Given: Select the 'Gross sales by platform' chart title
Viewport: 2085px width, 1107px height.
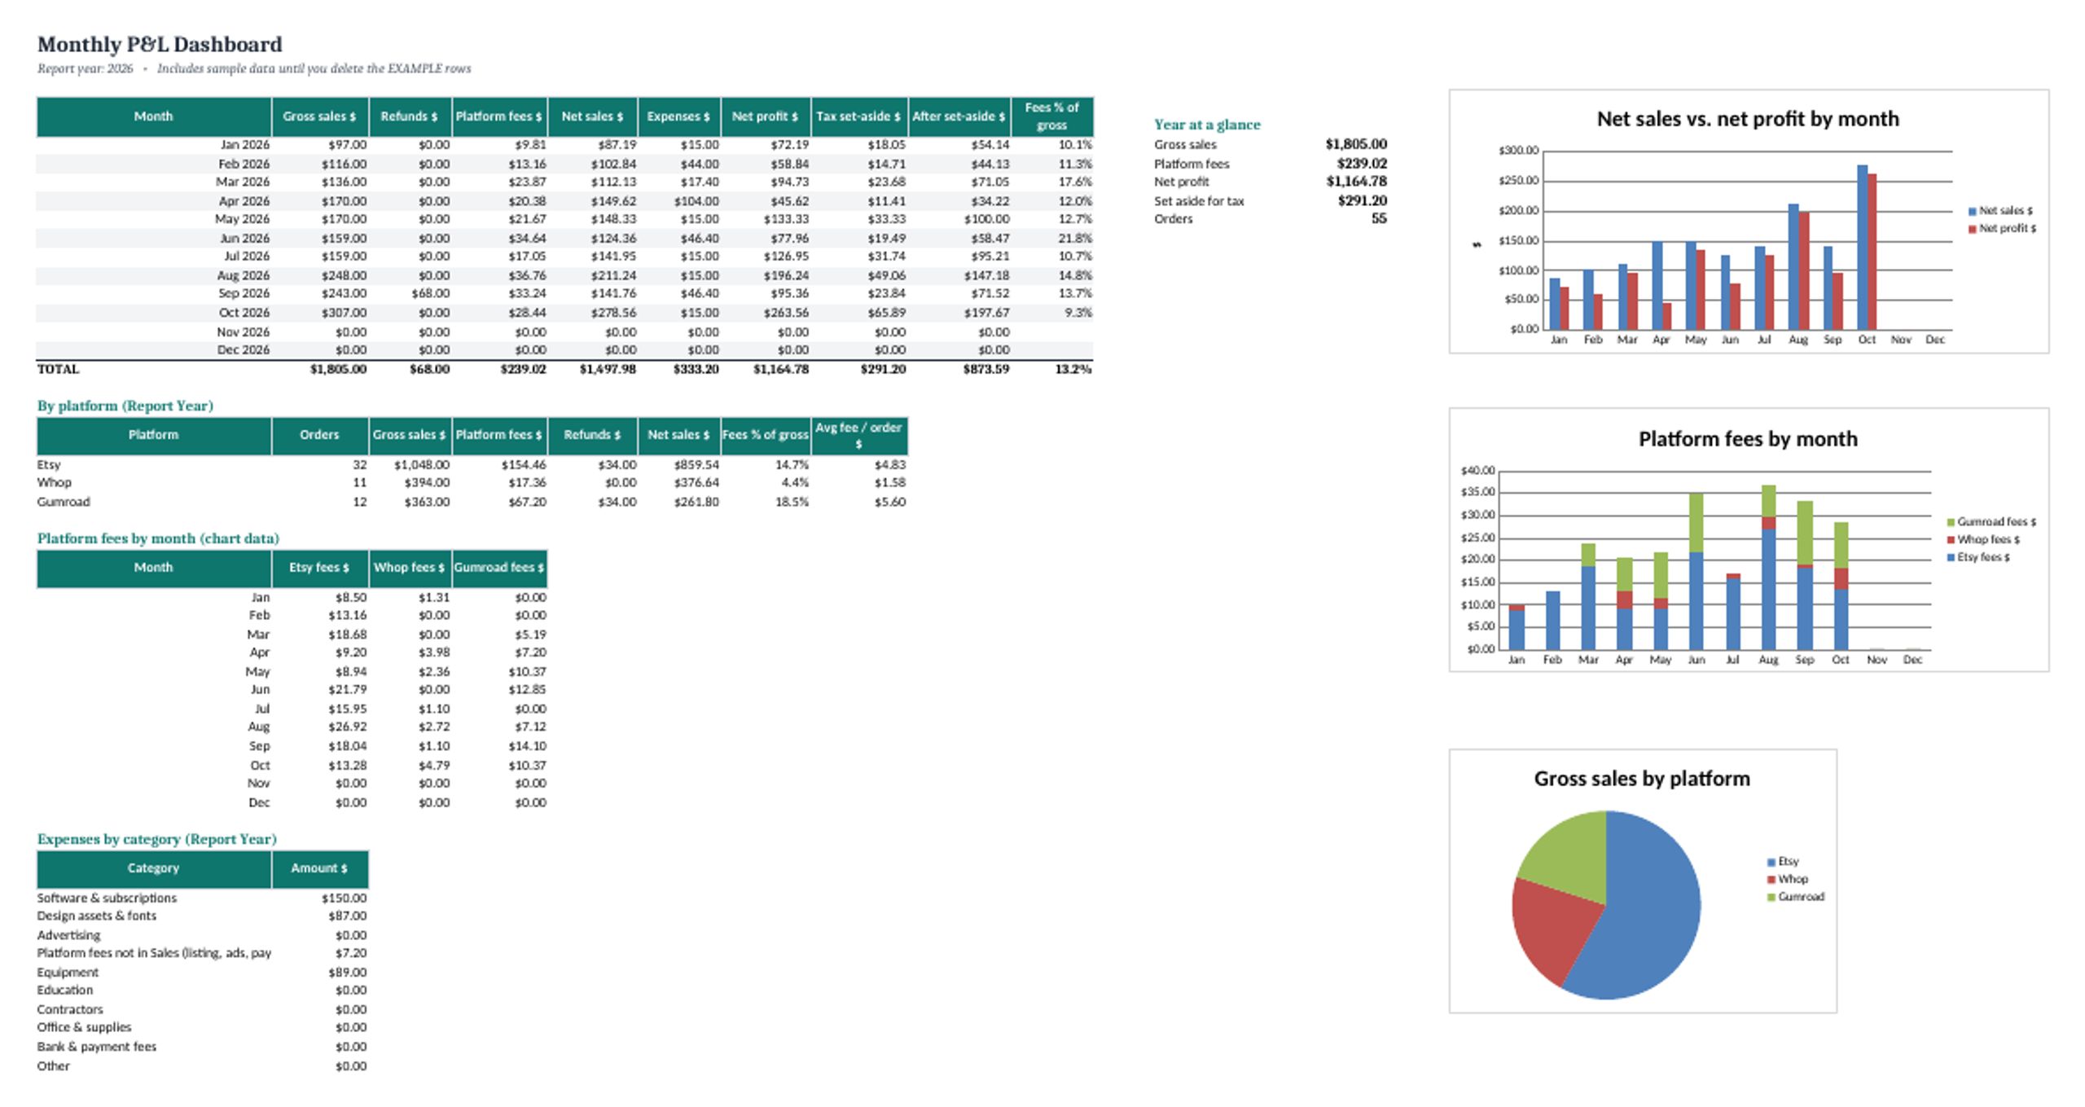Looking at the screenshot, I should (x=1642, y=779).
